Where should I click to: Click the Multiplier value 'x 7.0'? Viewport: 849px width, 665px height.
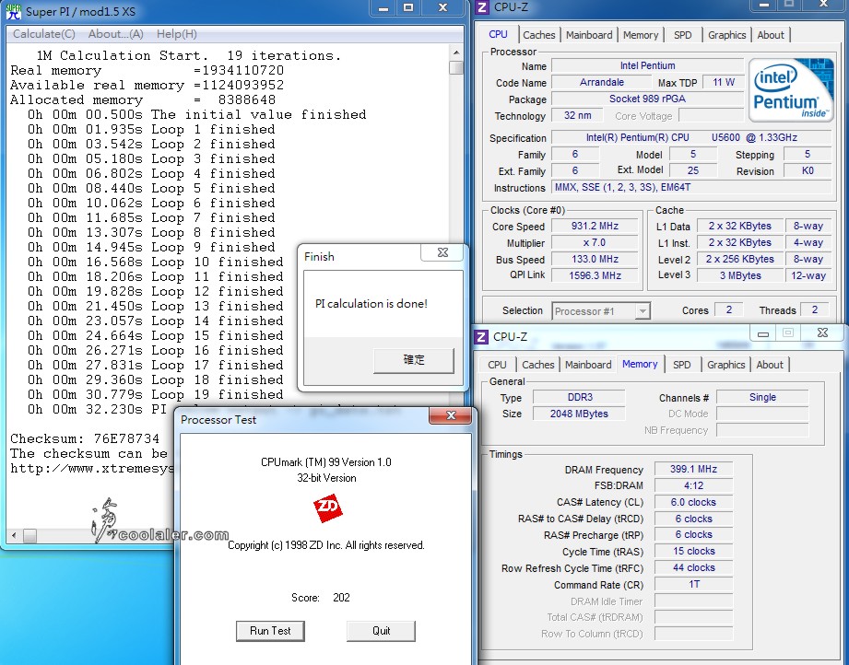pyautogui.click(x=595, y=243)
